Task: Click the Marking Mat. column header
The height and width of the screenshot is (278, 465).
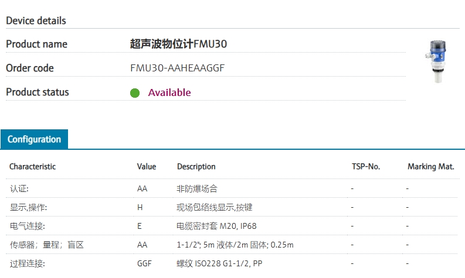Action: [x=431, y=167]
